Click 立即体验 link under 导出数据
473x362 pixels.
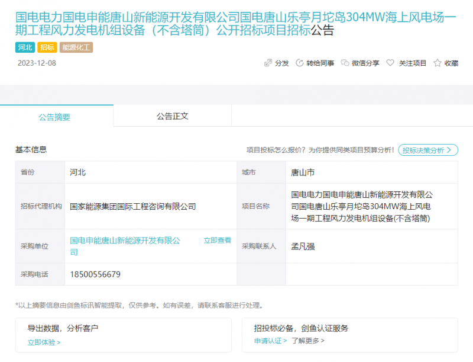tap(44, 342)
